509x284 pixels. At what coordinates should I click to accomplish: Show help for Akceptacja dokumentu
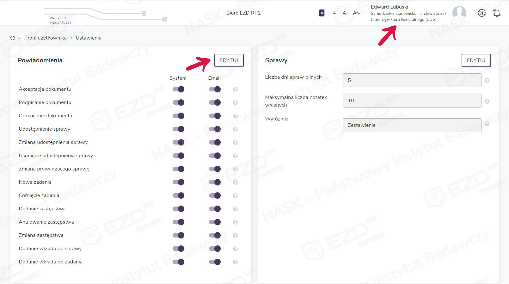235,90
